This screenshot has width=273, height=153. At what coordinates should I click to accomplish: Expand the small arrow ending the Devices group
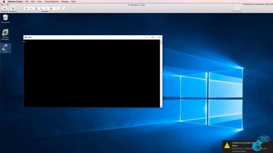(65, 8)
